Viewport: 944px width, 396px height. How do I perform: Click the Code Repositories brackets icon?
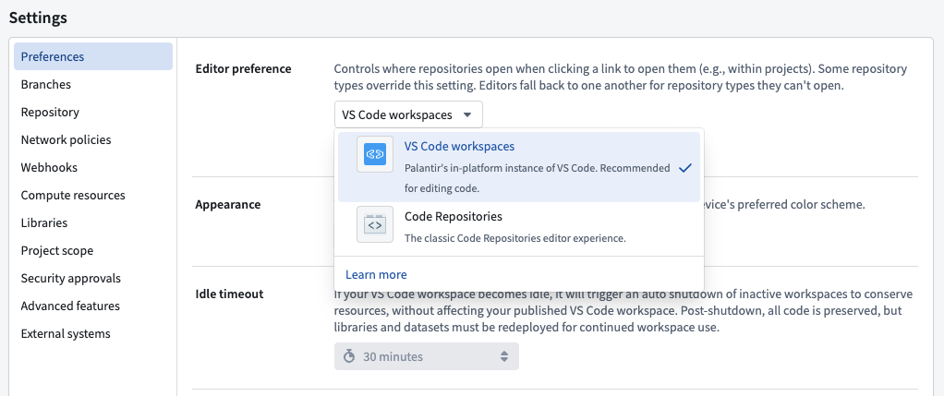[375, 224]
